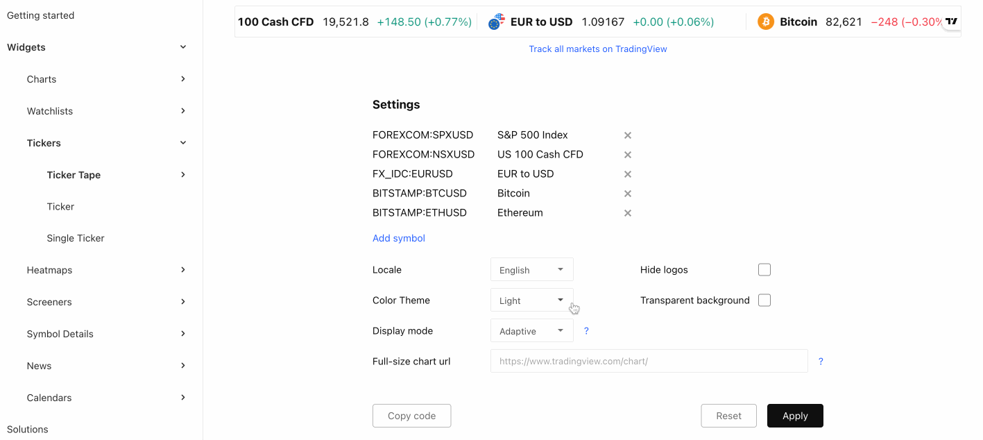Remove the S&P 500 Index symbol
This screenshot has height=440, width=983.
628,135
